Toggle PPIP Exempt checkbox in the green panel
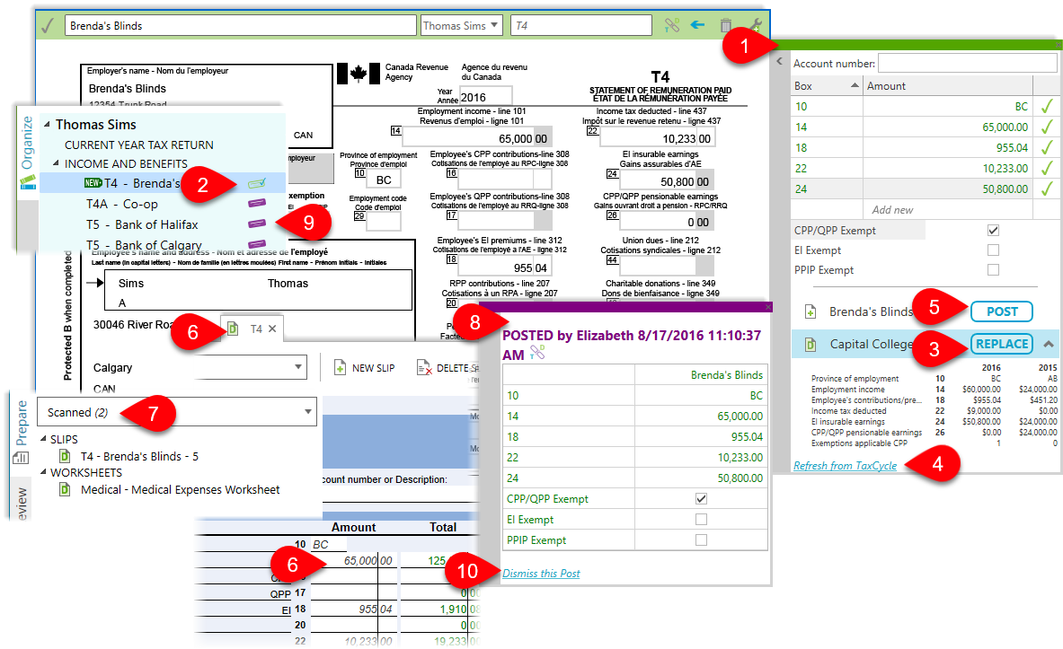Viewport: 1063px width, 649px height. coord(993,269)
